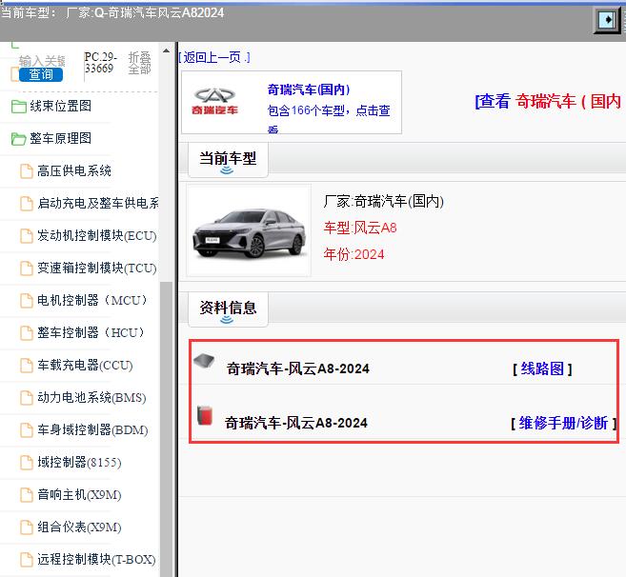Click the document icon beside 远程控制模块(T-BOX)
Image resolution: width=626 pixels, height=577 pixels.
pyautogui.click(x=27, y=560)
